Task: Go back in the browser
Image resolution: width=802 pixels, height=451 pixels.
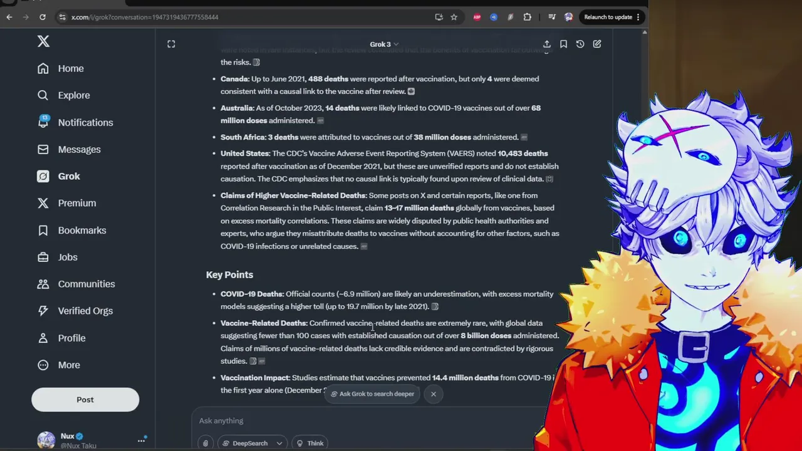Action: tap(9, 17)
